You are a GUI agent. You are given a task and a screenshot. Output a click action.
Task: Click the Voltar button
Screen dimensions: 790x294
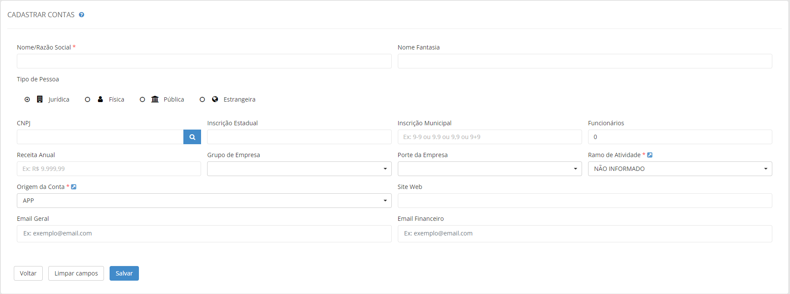(x=28, y=273)
